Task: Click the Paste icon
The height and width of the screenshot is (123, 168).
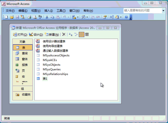Action: (58, 17)
